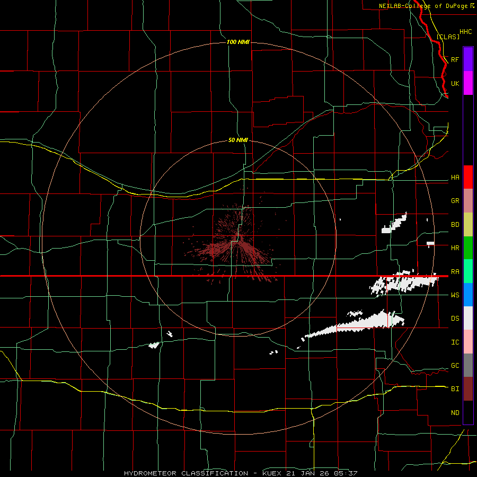This screenshot has height=477, width=477.
Task: Click the HHC product label
Action: (465, 32)
